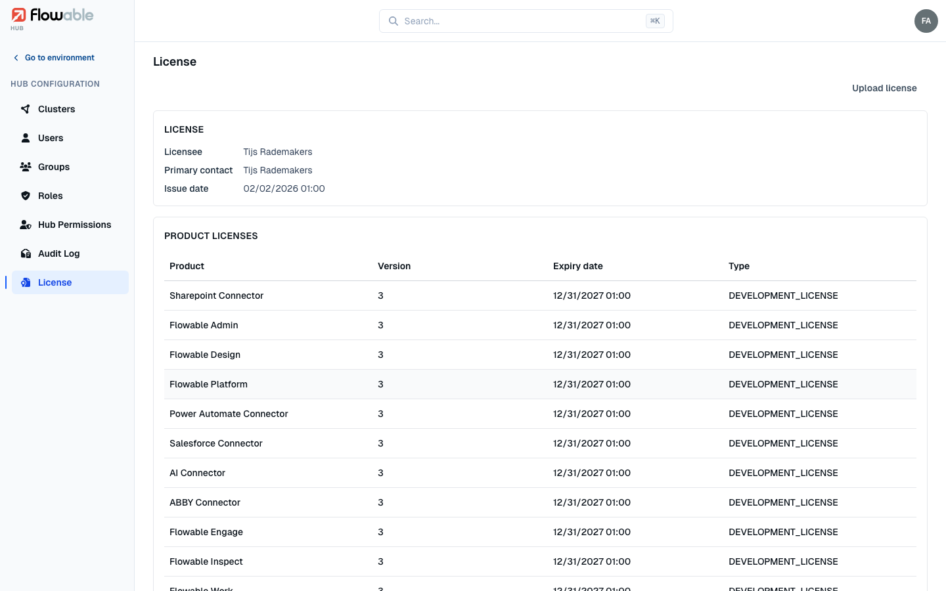Image resolution: width=946 pixels, height=591 pixels.
Task: Click version value of Flowable Design
Action: [380, 355]
